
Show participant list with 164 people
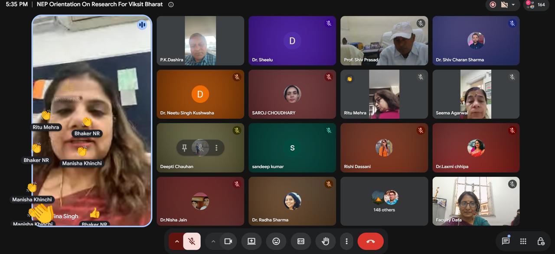point(536,5)
